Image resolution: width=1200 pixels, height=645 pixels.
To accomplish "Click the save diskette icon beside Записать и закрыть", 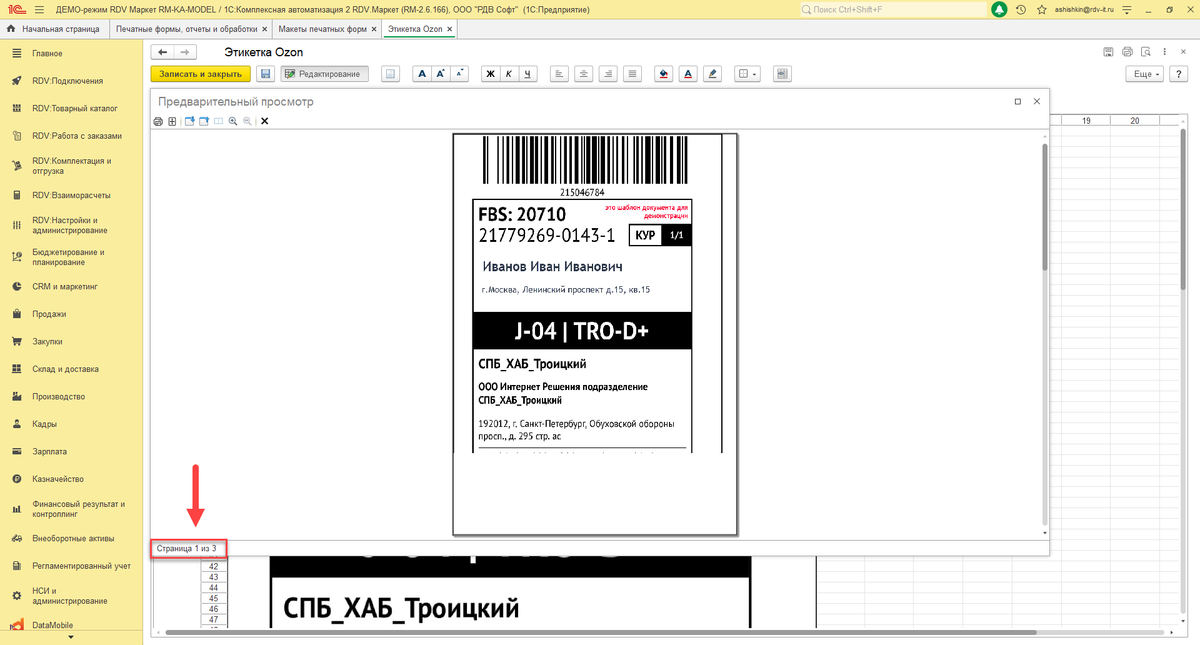I will [266, 74].
